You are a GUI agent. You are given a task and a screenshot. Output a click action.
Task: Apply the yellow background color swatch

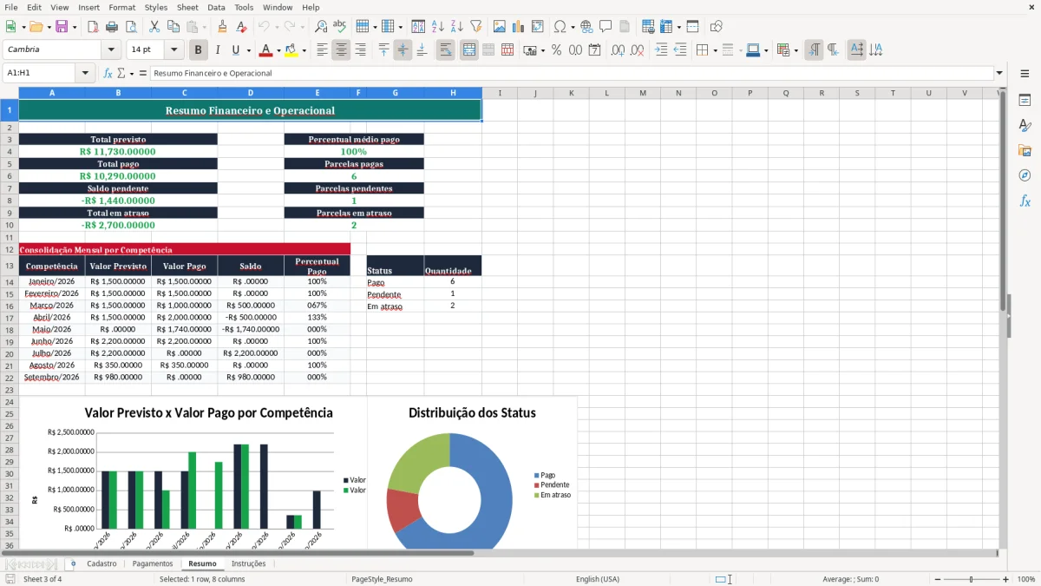(x=291, y=50)
